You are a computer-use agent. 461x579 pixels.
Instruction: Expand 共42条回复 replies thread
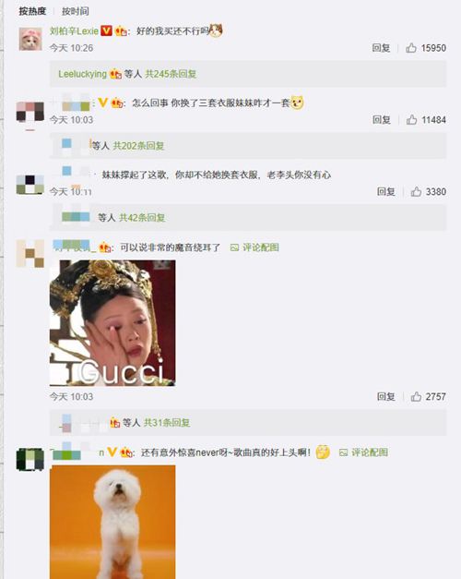tap(142, 218)
